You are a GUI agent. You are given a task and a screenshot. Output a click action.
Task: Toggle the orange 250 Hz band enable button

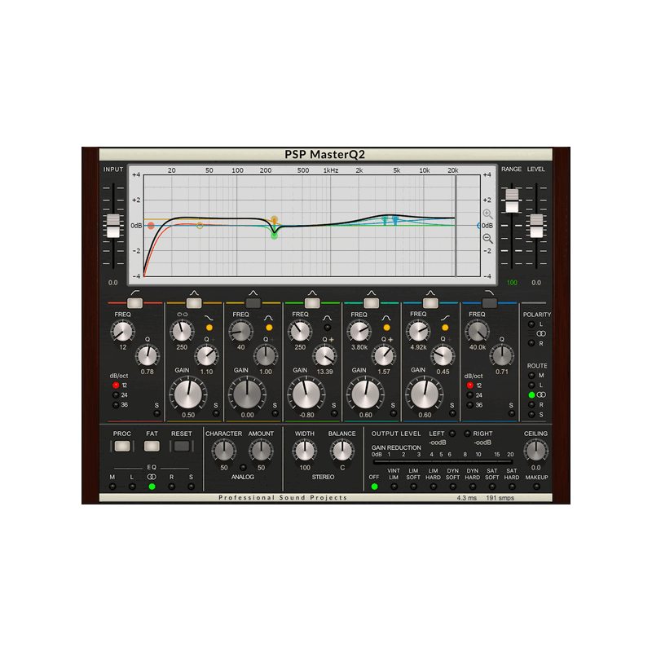click(194, 302)
